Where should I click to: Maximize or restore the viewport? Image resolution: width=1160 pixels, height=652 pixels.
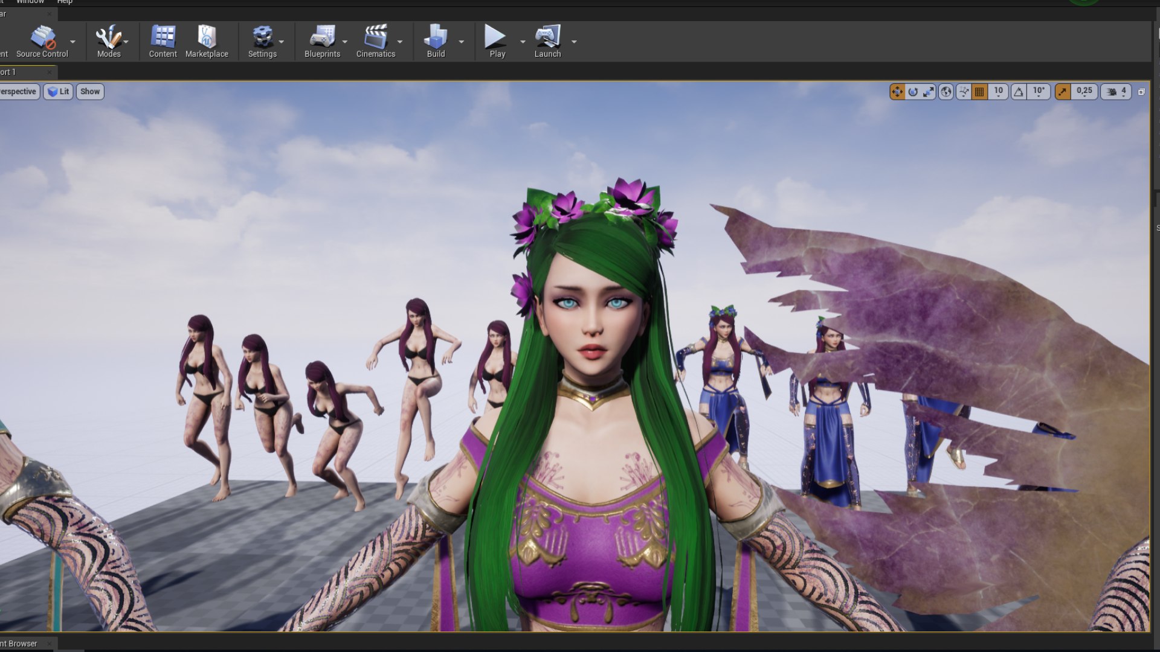tap(1141, 92)
